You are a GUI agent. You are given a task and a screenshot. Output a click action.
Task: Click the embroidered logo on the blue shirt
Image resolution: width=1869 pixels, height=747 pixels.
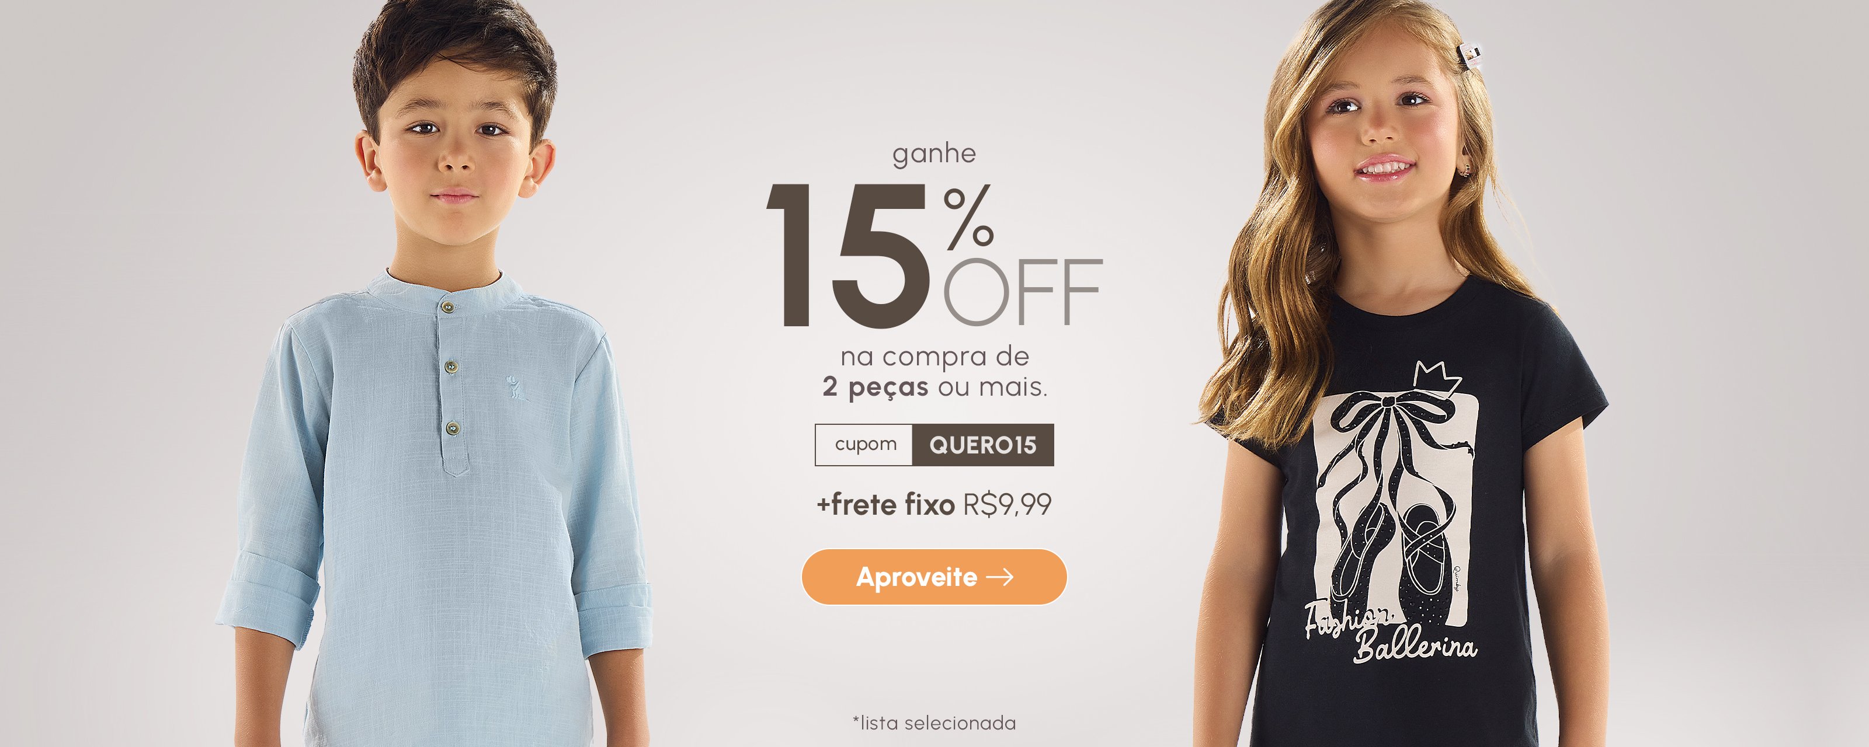click(x=515, y=388)
